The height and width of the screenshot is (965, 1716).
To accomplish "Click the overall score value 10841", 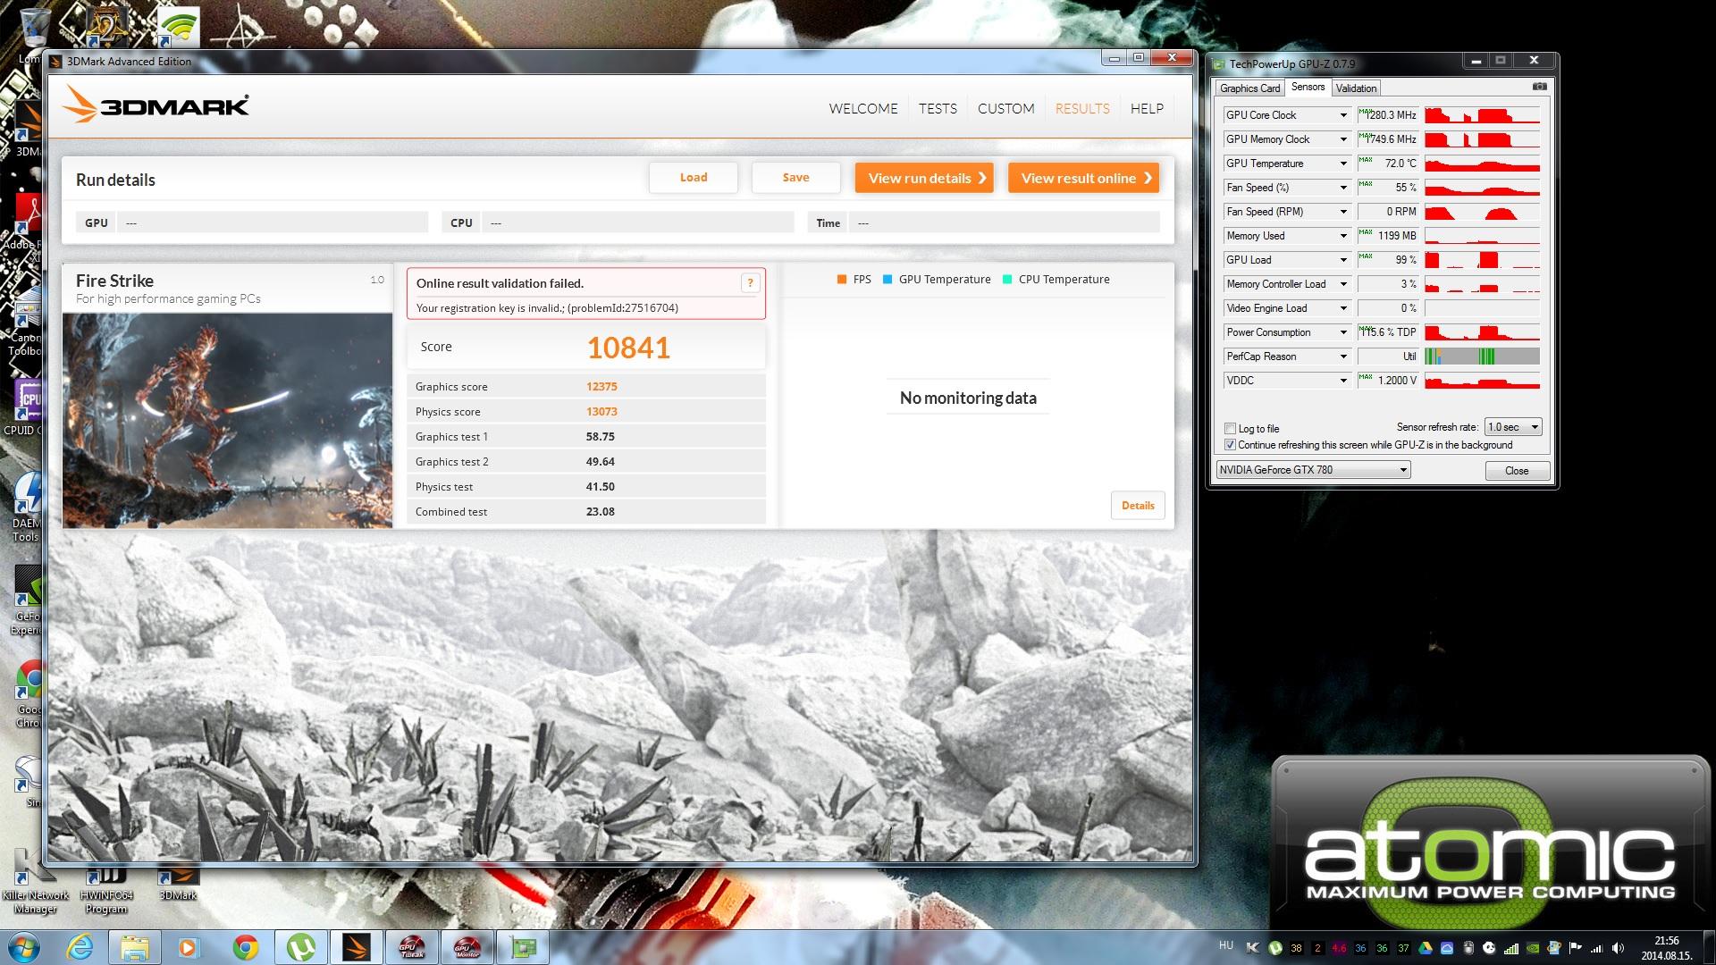I will [x=628, y=348].
